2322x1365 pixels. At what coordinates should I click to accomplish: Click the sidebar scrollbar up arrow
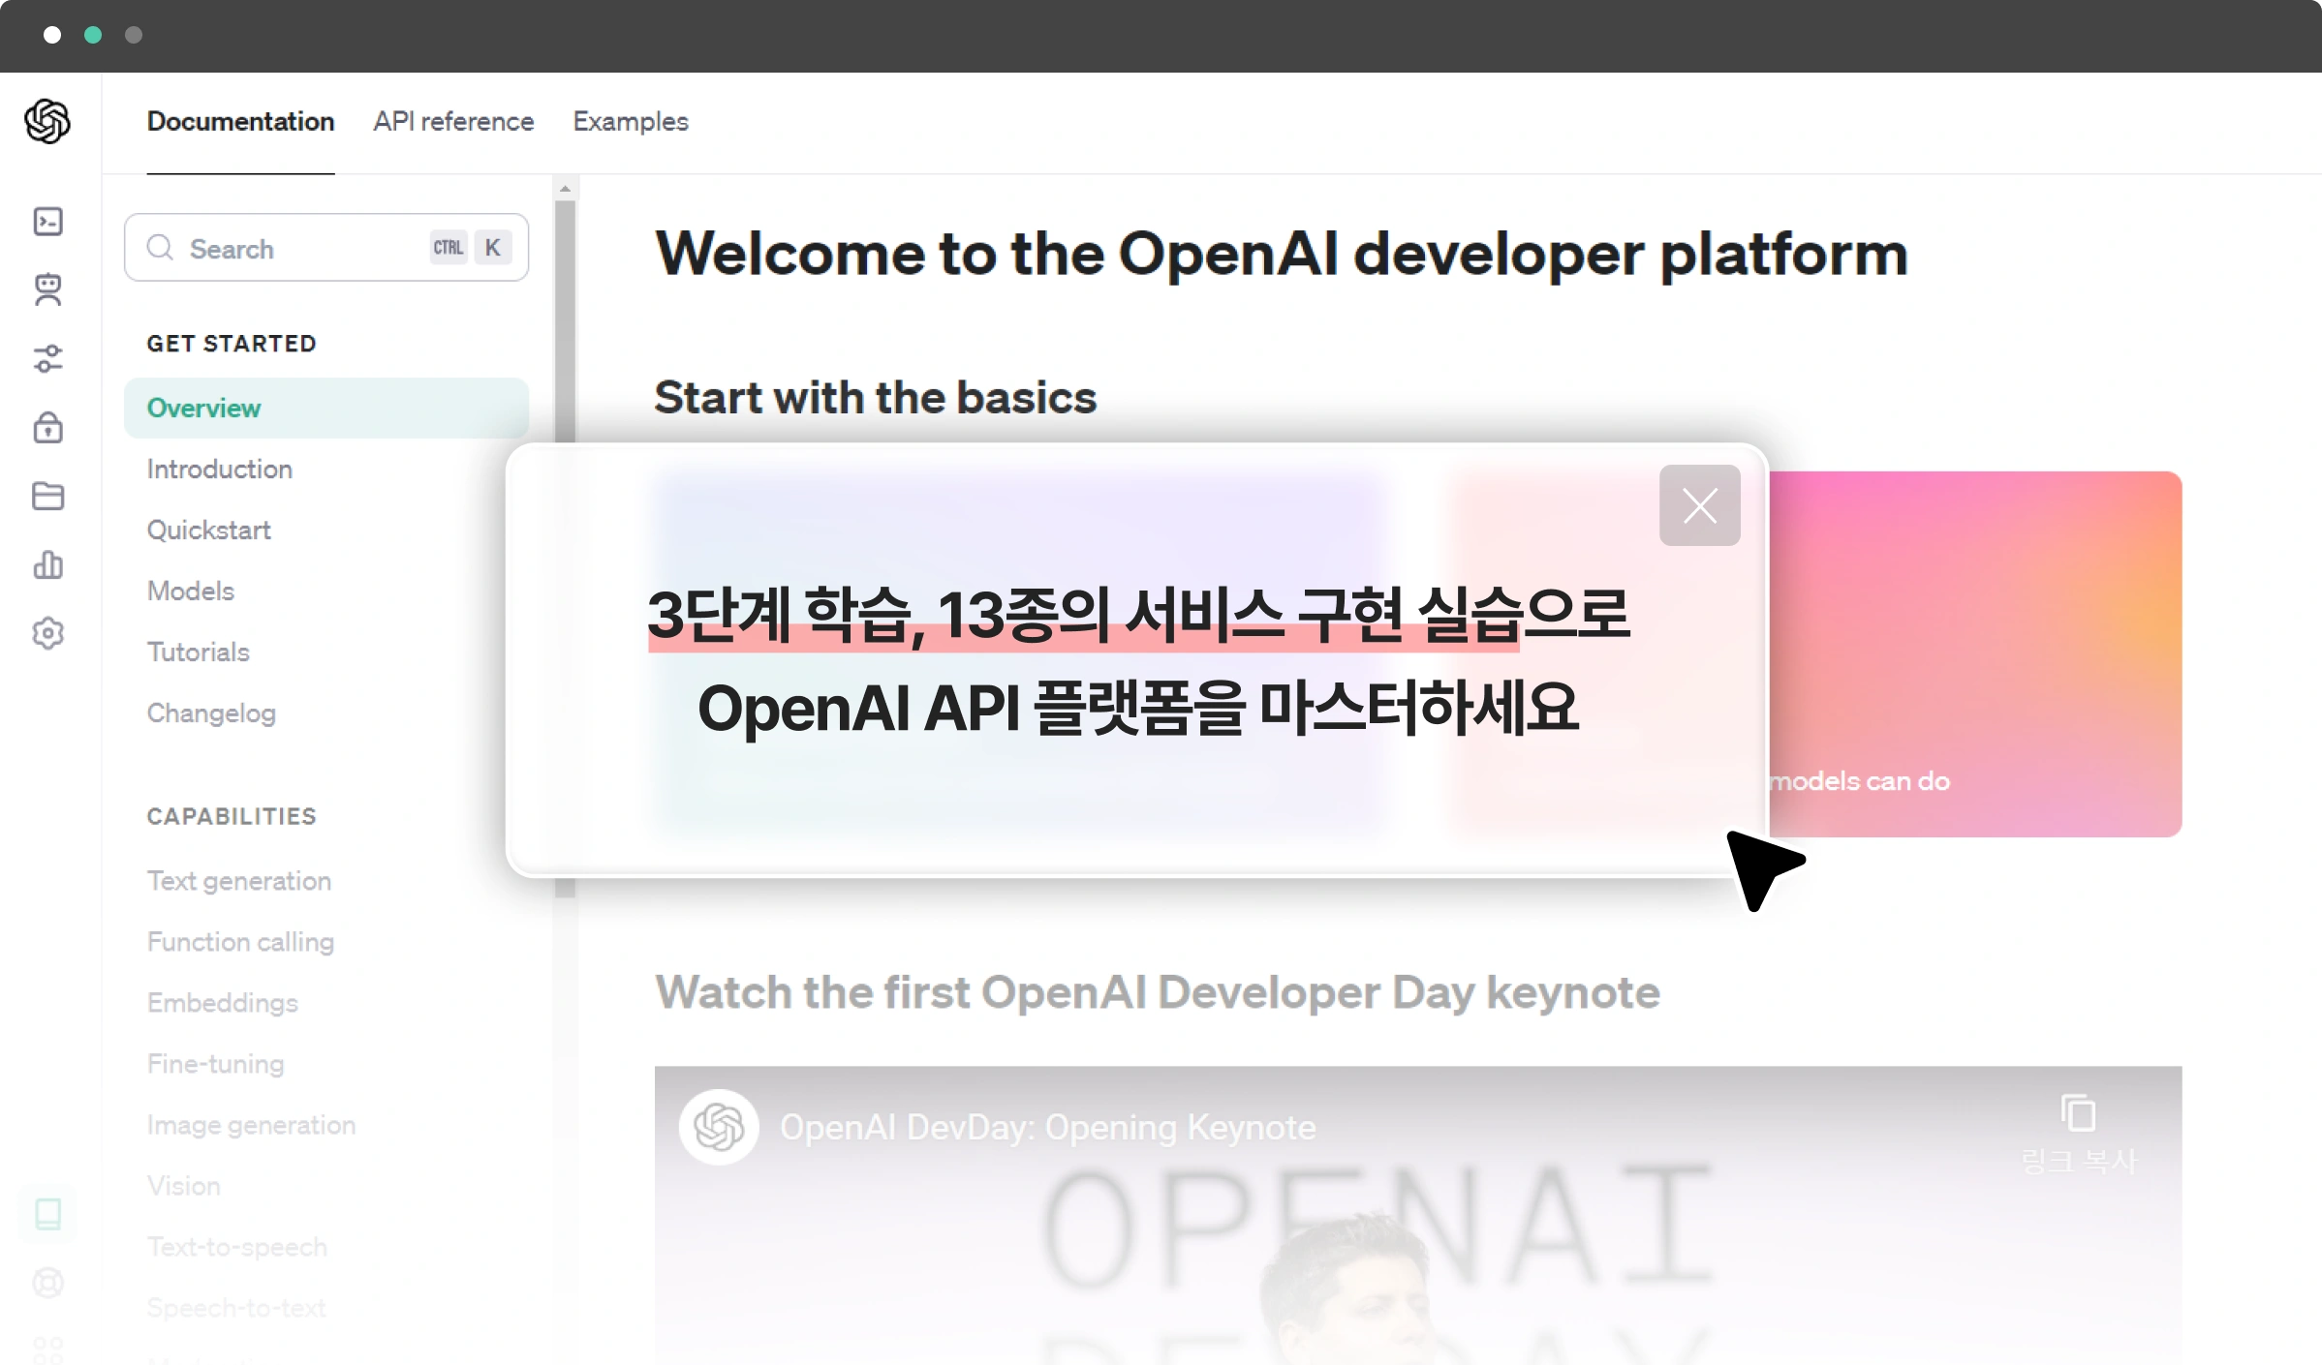pos(566,189)
